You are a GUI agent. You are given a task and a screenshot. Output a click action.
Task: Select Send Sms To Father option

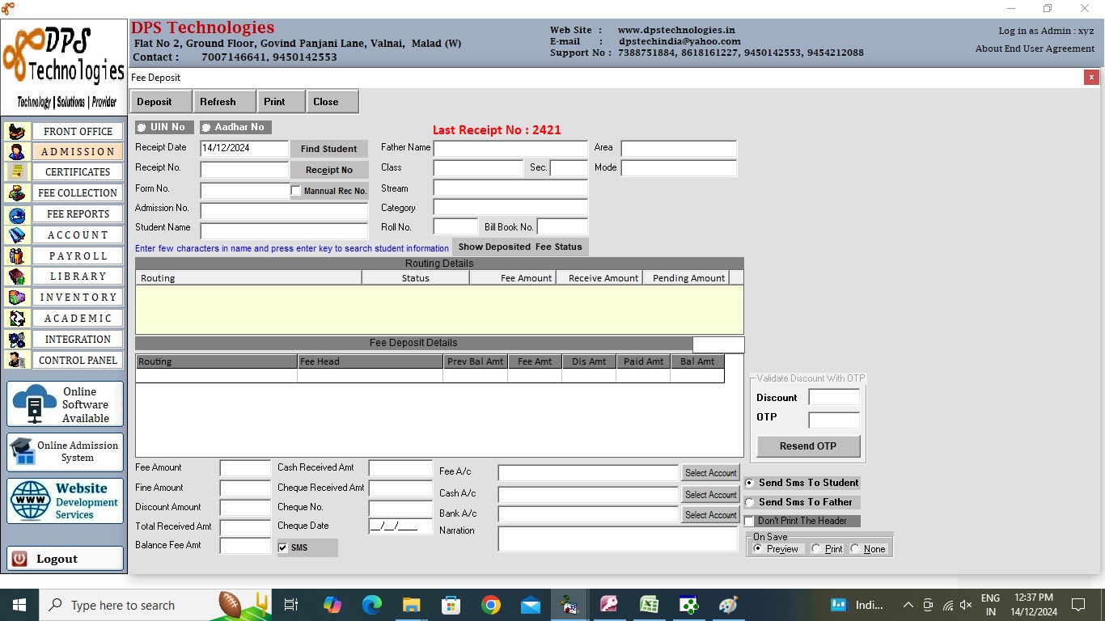[750, 502]
